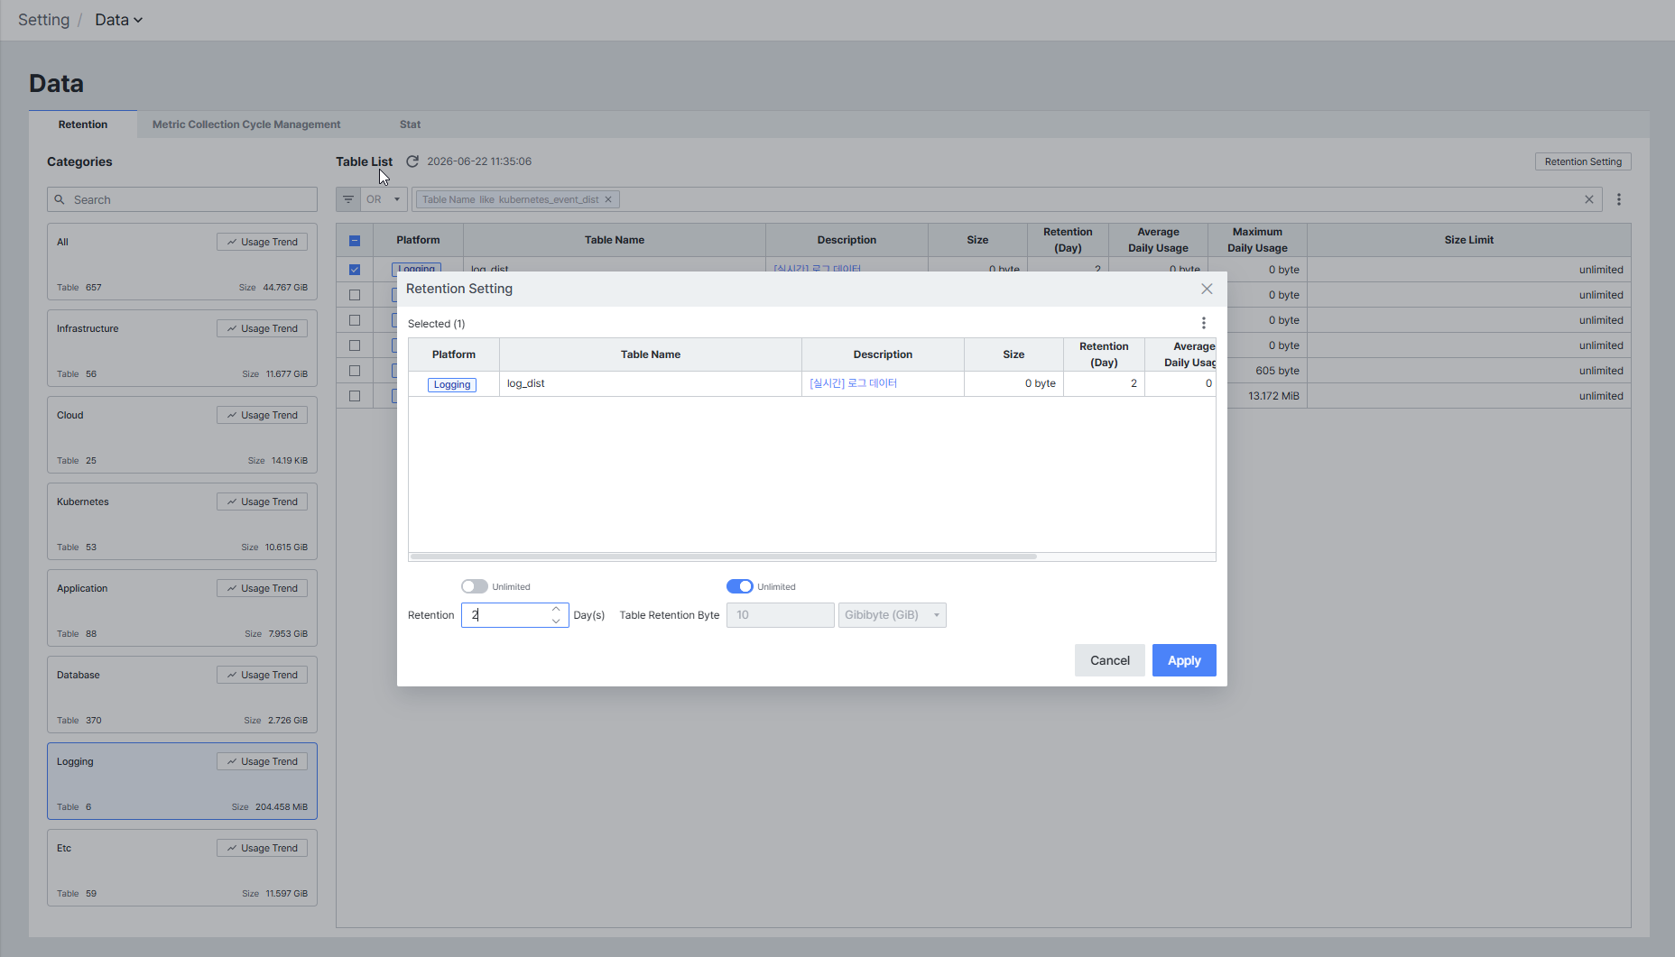Increase Retention days with up arrow
1675x957 pixels.
(x=556, y=609)
